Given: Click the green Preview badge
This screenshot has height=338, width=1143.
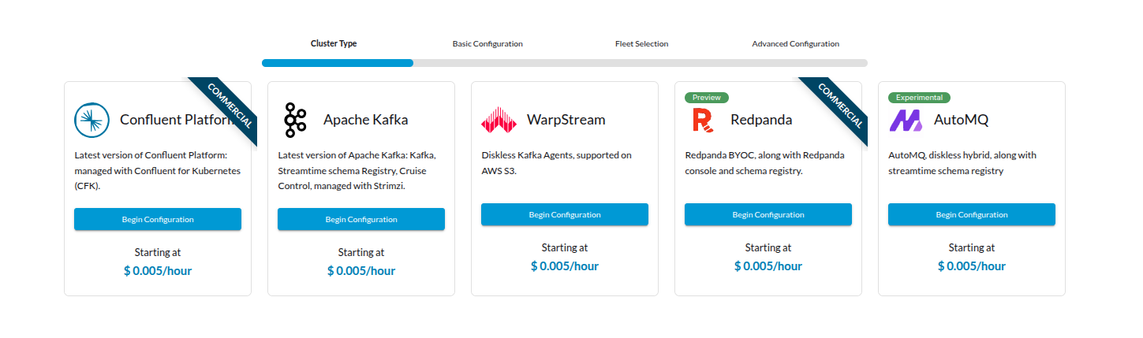Looking at the screenshot, I should click(x=707, y=98).
